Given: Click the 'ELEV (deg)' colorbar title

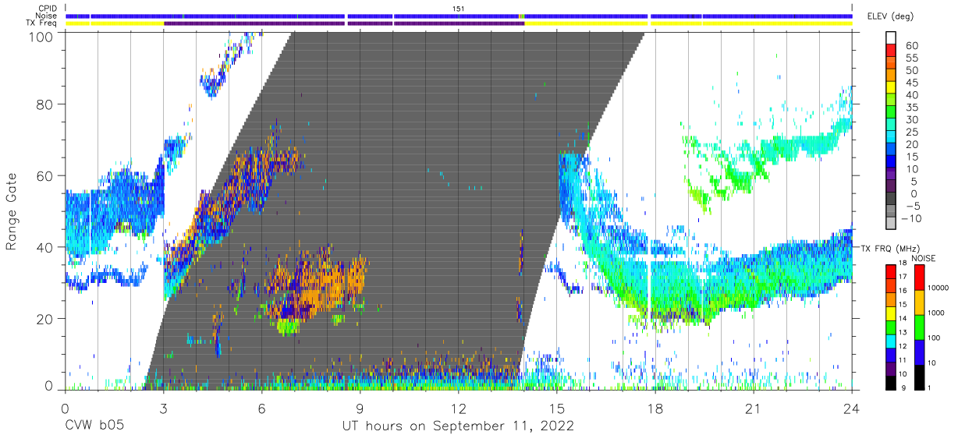Looking at the screenshot, I should [x=891, y=16].
